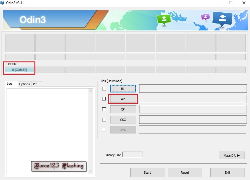
Task: Click the CSC file path field
Action: 193,120
